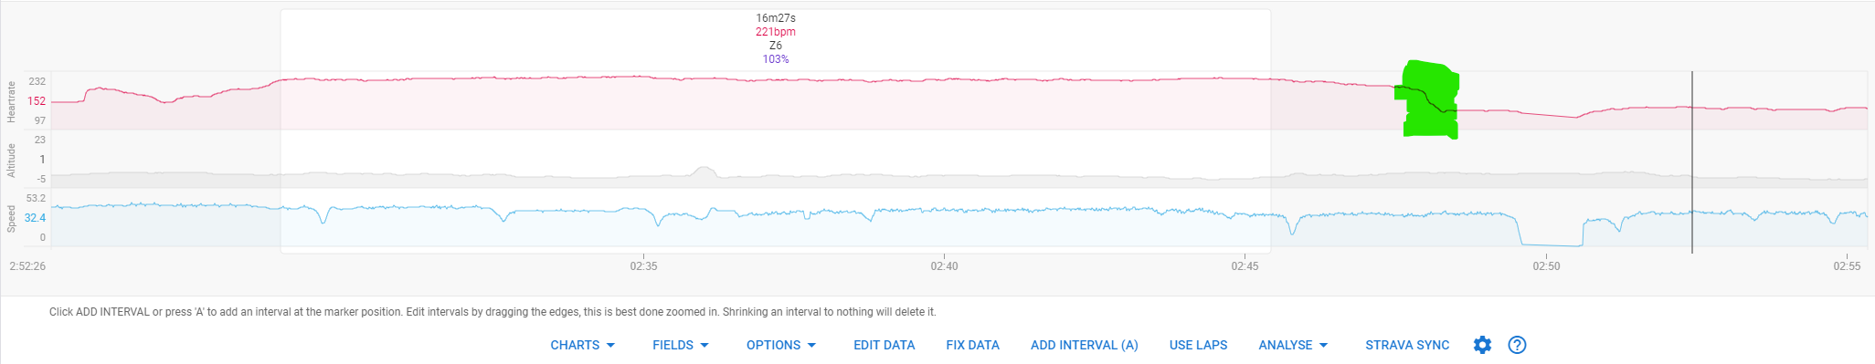This screenshot has width=1875, height=364.
Task: Click the STRAVA SYNC button
Action: [1407, 345]
